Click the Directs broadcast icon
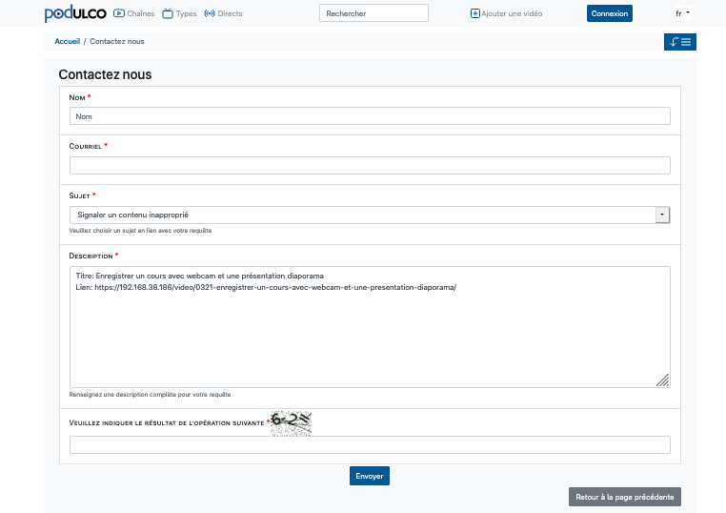Viewport: 726px width, 513px height. [210, 13]
